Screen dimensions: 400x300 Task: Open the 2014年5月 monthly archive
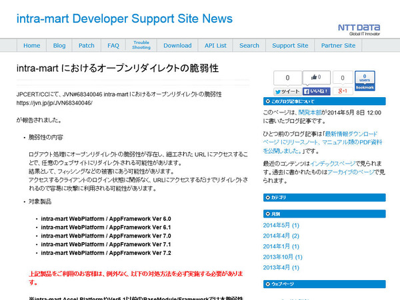[281, 225]
